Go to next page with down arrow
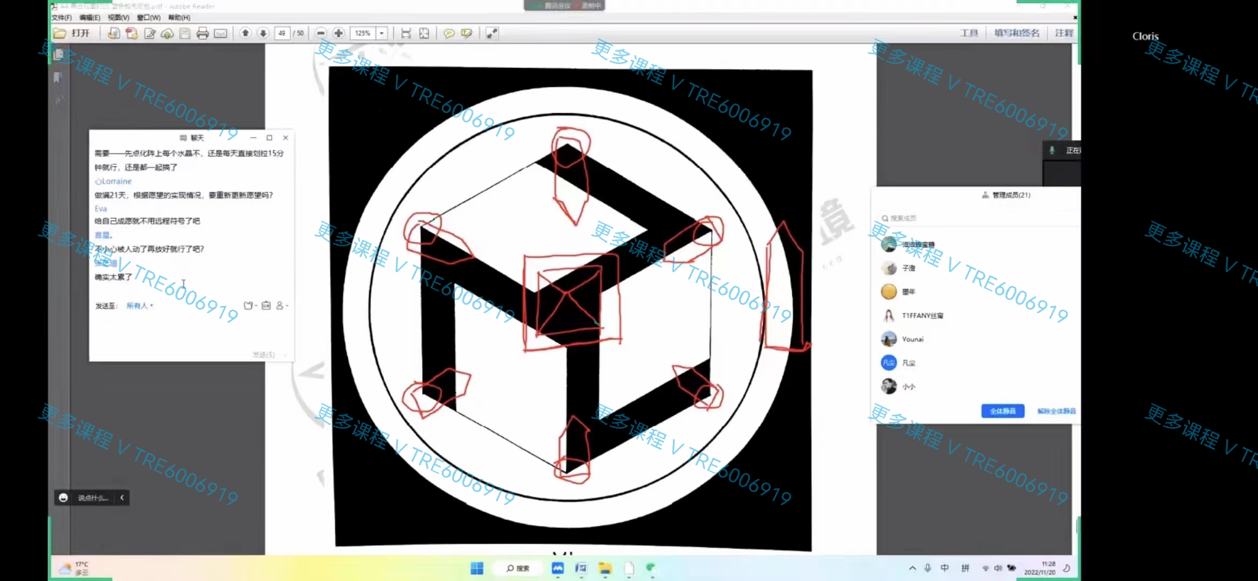The height and width of the screenshot is (581, 1258). coord(263,33)
